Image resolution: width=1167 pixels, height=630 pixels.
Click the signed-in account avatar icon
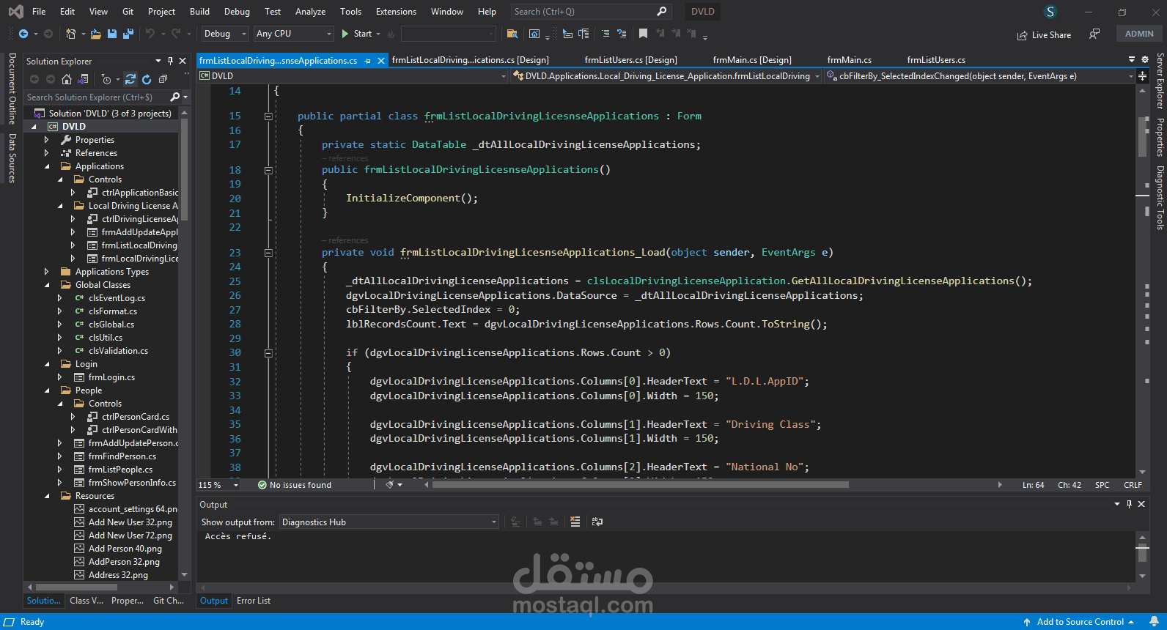pos(1050,12)
